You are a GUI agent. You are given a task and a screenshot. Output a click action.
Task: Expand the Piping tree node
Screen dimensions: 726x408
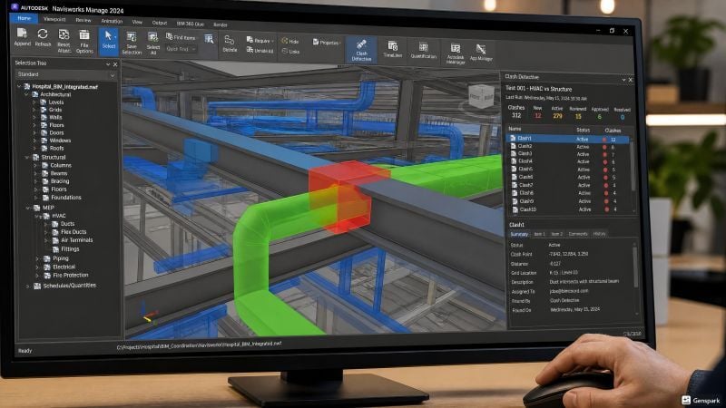click(x=37, y=258)
